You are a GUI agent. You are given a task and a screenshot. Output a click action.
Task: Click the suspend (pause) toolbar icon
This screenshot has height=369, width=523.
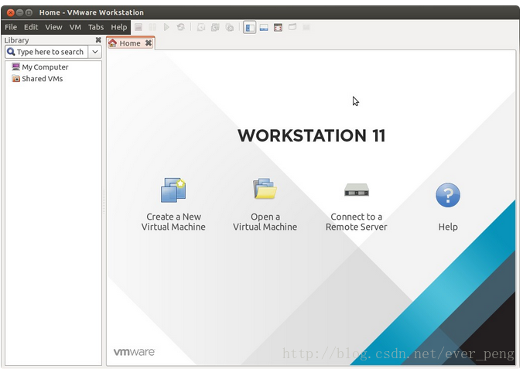click(152, 27)
